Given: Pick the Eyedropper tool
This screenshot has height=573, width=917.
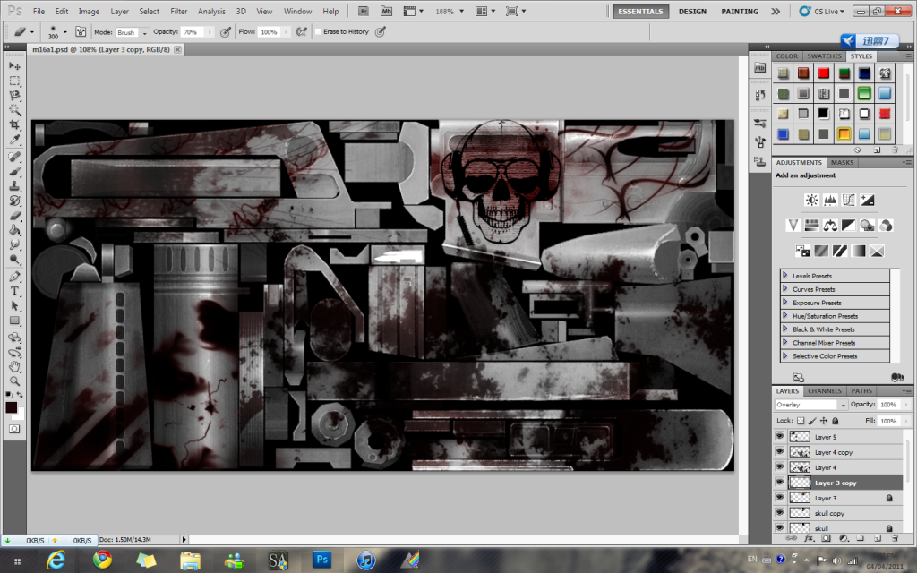Looking at the screenshot, I should [14, 141].
